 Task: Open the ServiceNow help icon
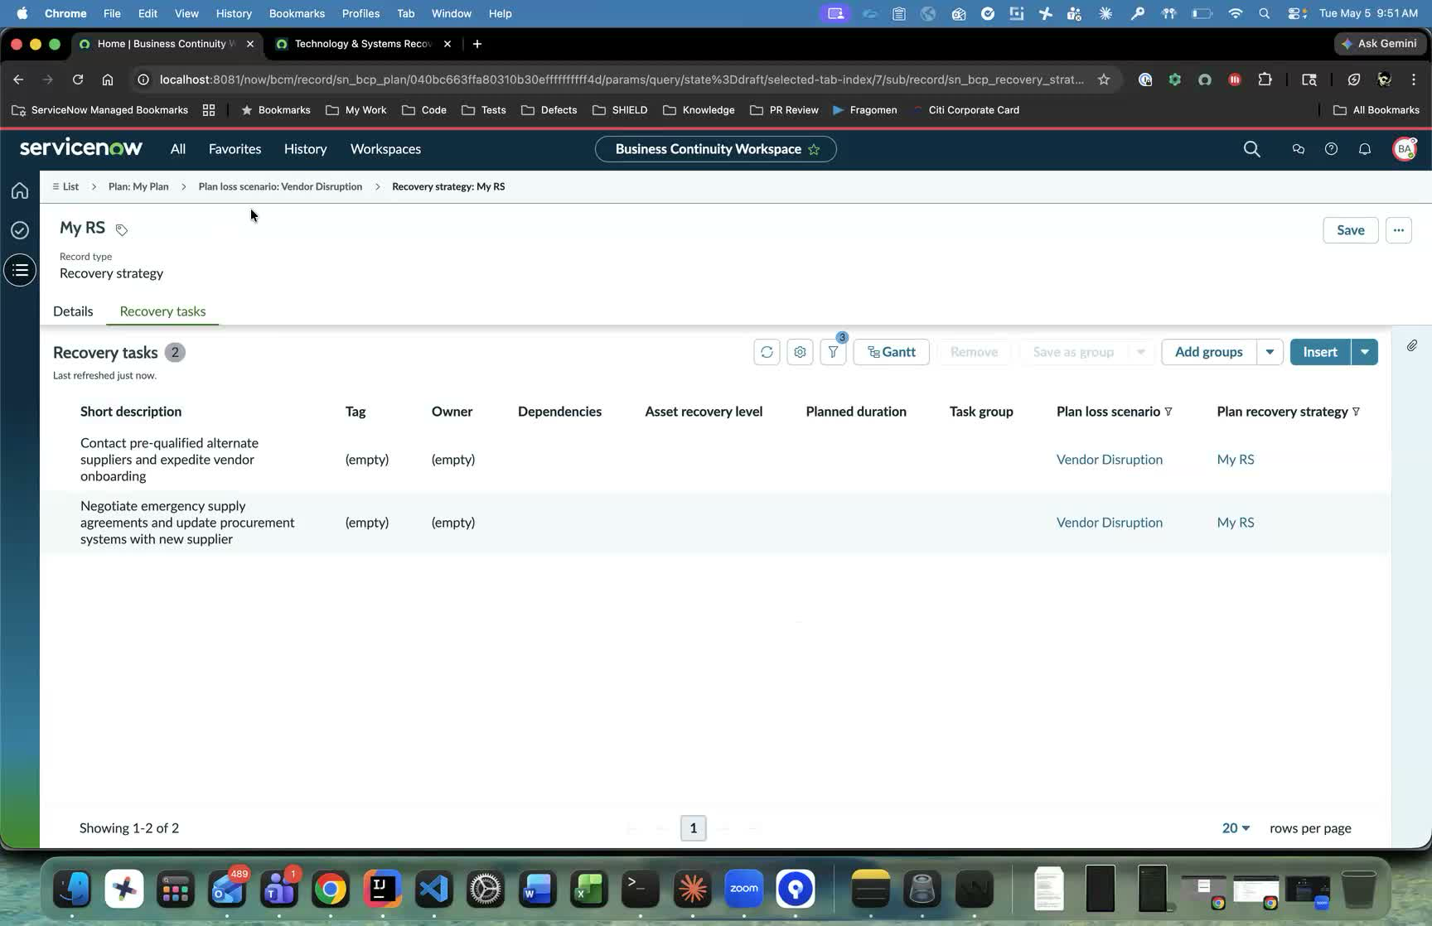(x=1331, y=149)
